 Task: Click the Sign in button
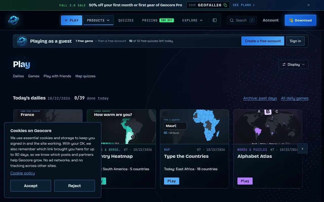(x=295, y=41)
